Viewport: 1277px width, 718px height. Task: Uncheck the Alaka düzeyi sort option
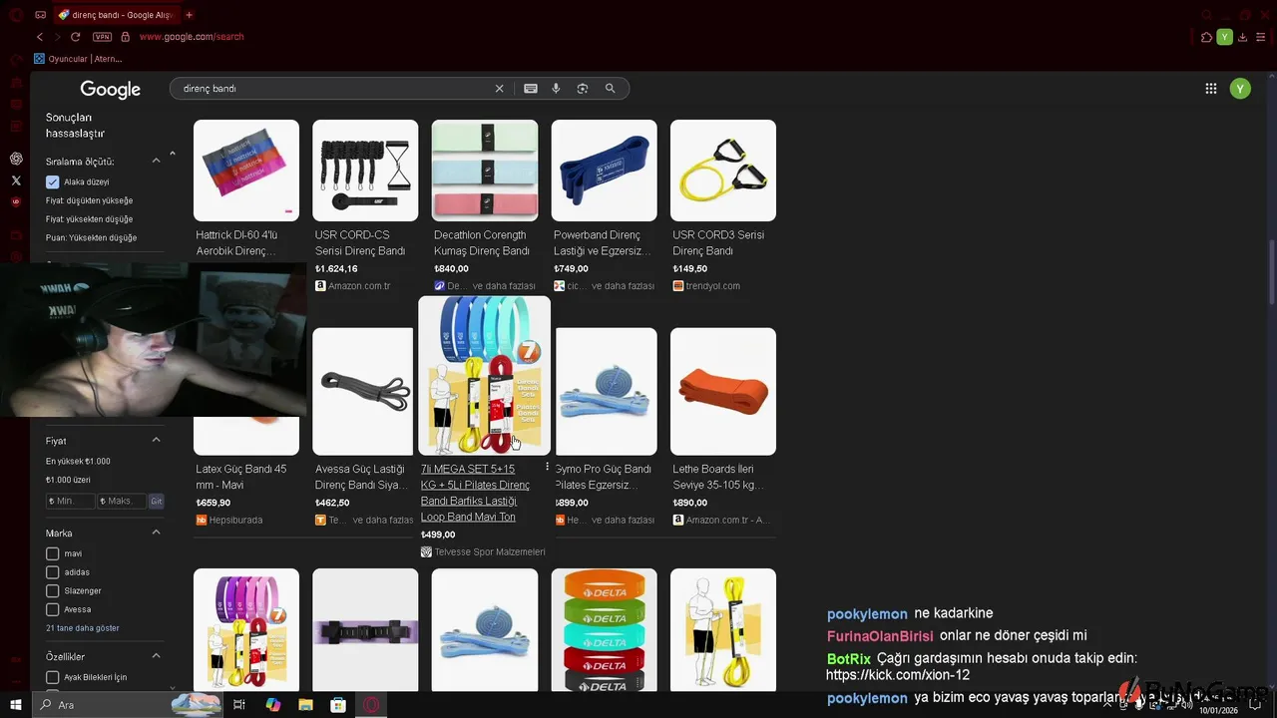(53, 182)
